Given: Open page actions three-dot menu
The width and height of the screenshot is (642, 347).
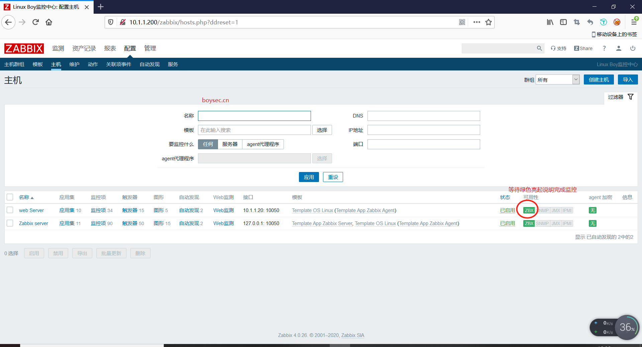Looking at the screenshot, I should (476, 22).
